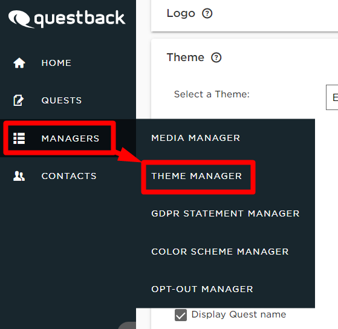Click the questback logo

click(67, 19)
